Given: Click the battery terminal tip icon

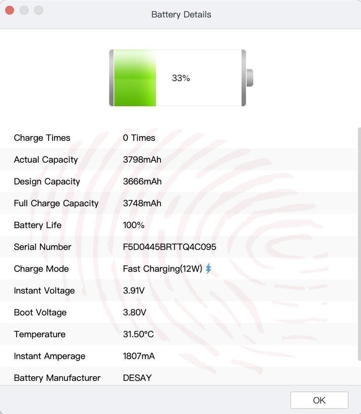Looking at the screenshot, I should [x=250, y=78].
